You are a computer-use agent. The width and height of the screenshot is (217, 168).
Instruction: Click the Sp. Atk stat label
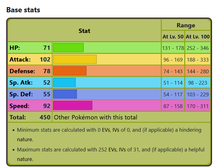click(x=21, y=83)
